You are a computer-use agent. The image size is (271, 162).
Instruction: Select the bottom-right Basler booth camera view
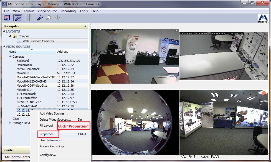[224, 123]
